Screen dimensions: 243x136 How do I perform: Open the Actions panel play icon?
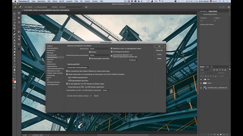pyautogui.click(x=19, y=18)
